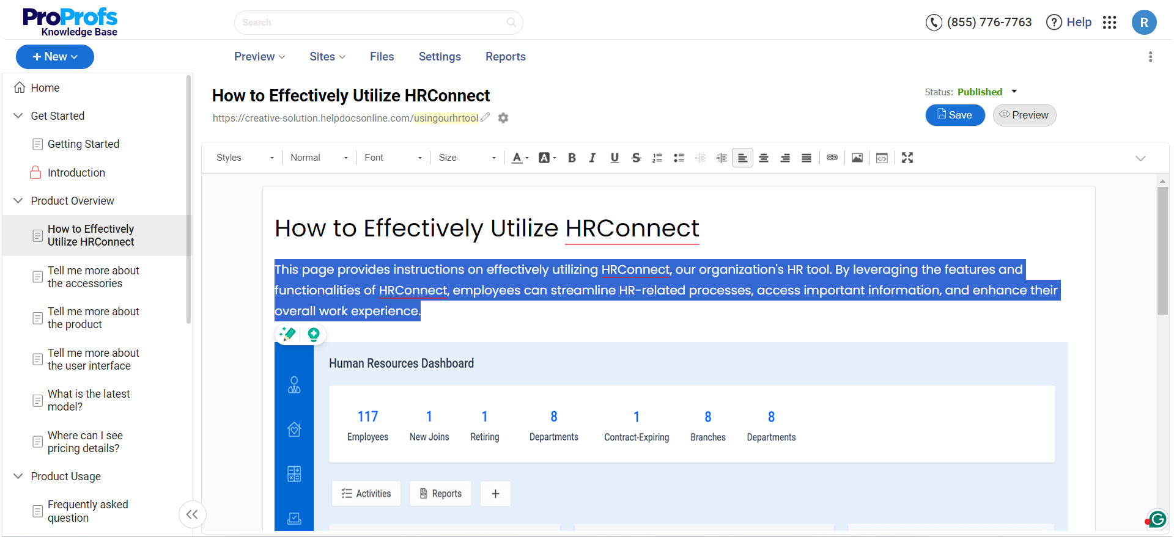The width and height of the screenshot is (1174, 537).
Task: Click the Preview button beside Save
Action: (1024, 115)
